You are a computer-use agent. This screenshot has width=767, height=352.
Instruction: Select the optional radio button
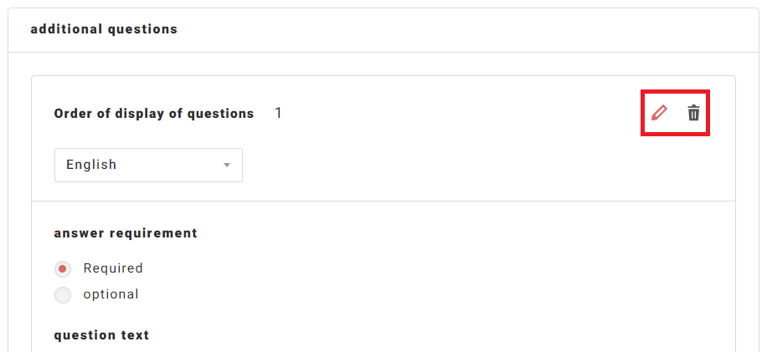(63, 294)
